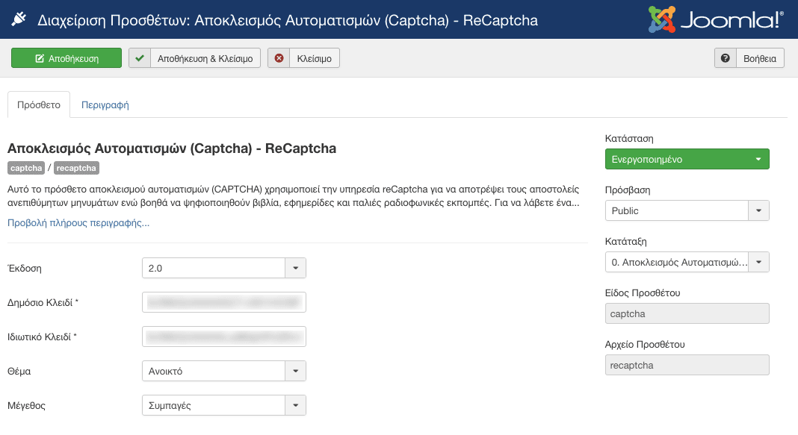798x435 pixels.
Task: Click the Κατάταξη label
Action: pos(626,242)
